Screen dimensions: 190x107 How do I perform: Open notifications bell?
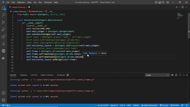pyautogui.click(x=187, y=105)
